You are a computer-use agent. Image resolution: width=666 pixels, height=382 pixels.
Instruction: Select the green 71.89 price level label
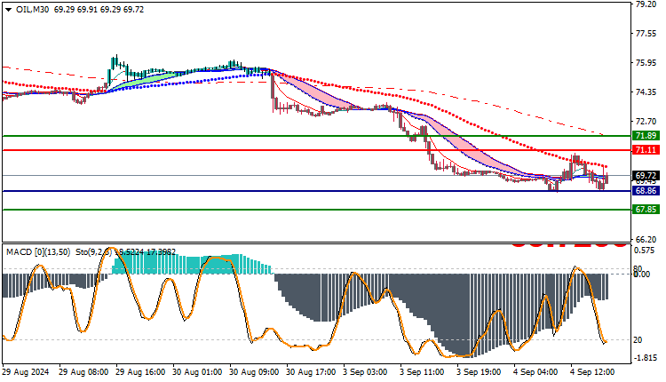pyautogui.click(x=646, y=136)
